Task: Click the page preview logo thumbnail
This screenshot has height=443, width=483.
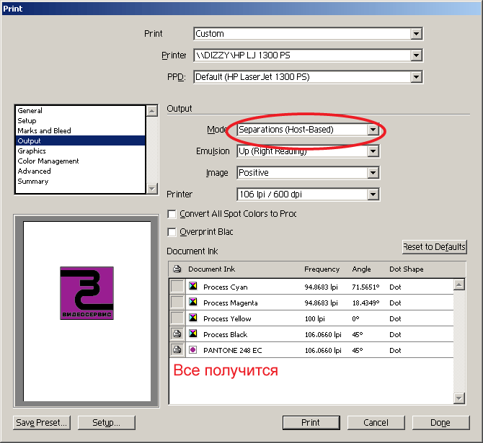Action: [87, 293]
